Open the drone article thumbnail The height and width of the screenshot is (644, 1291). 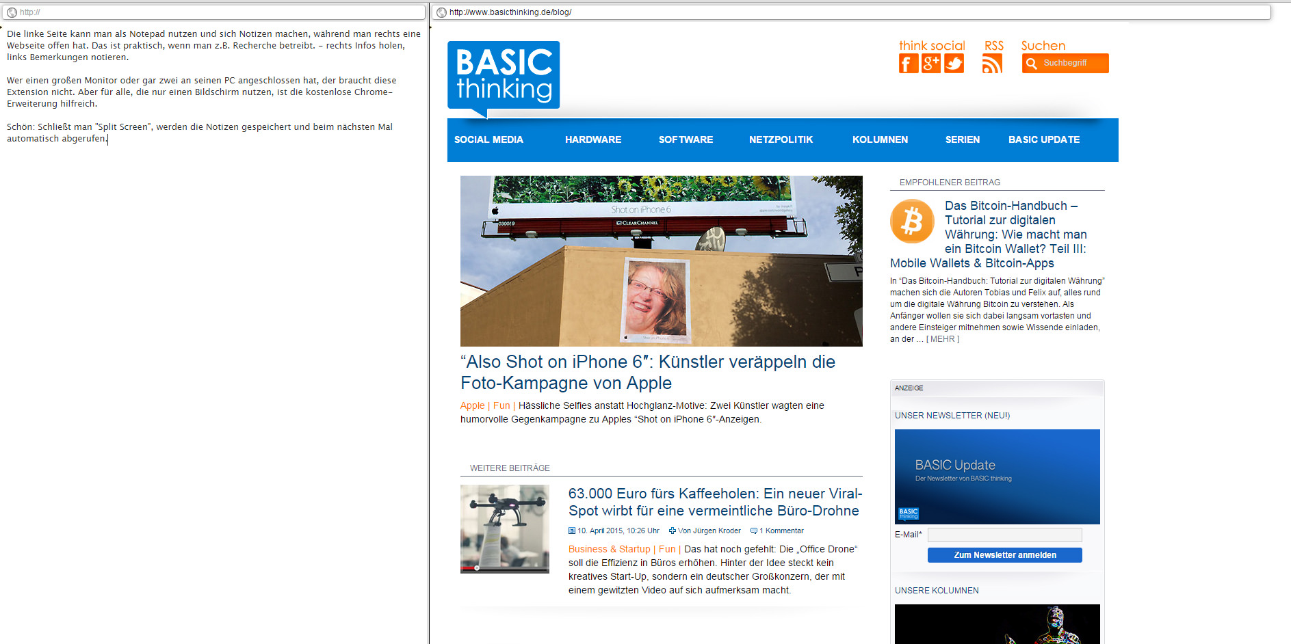[x=504, y=528]
